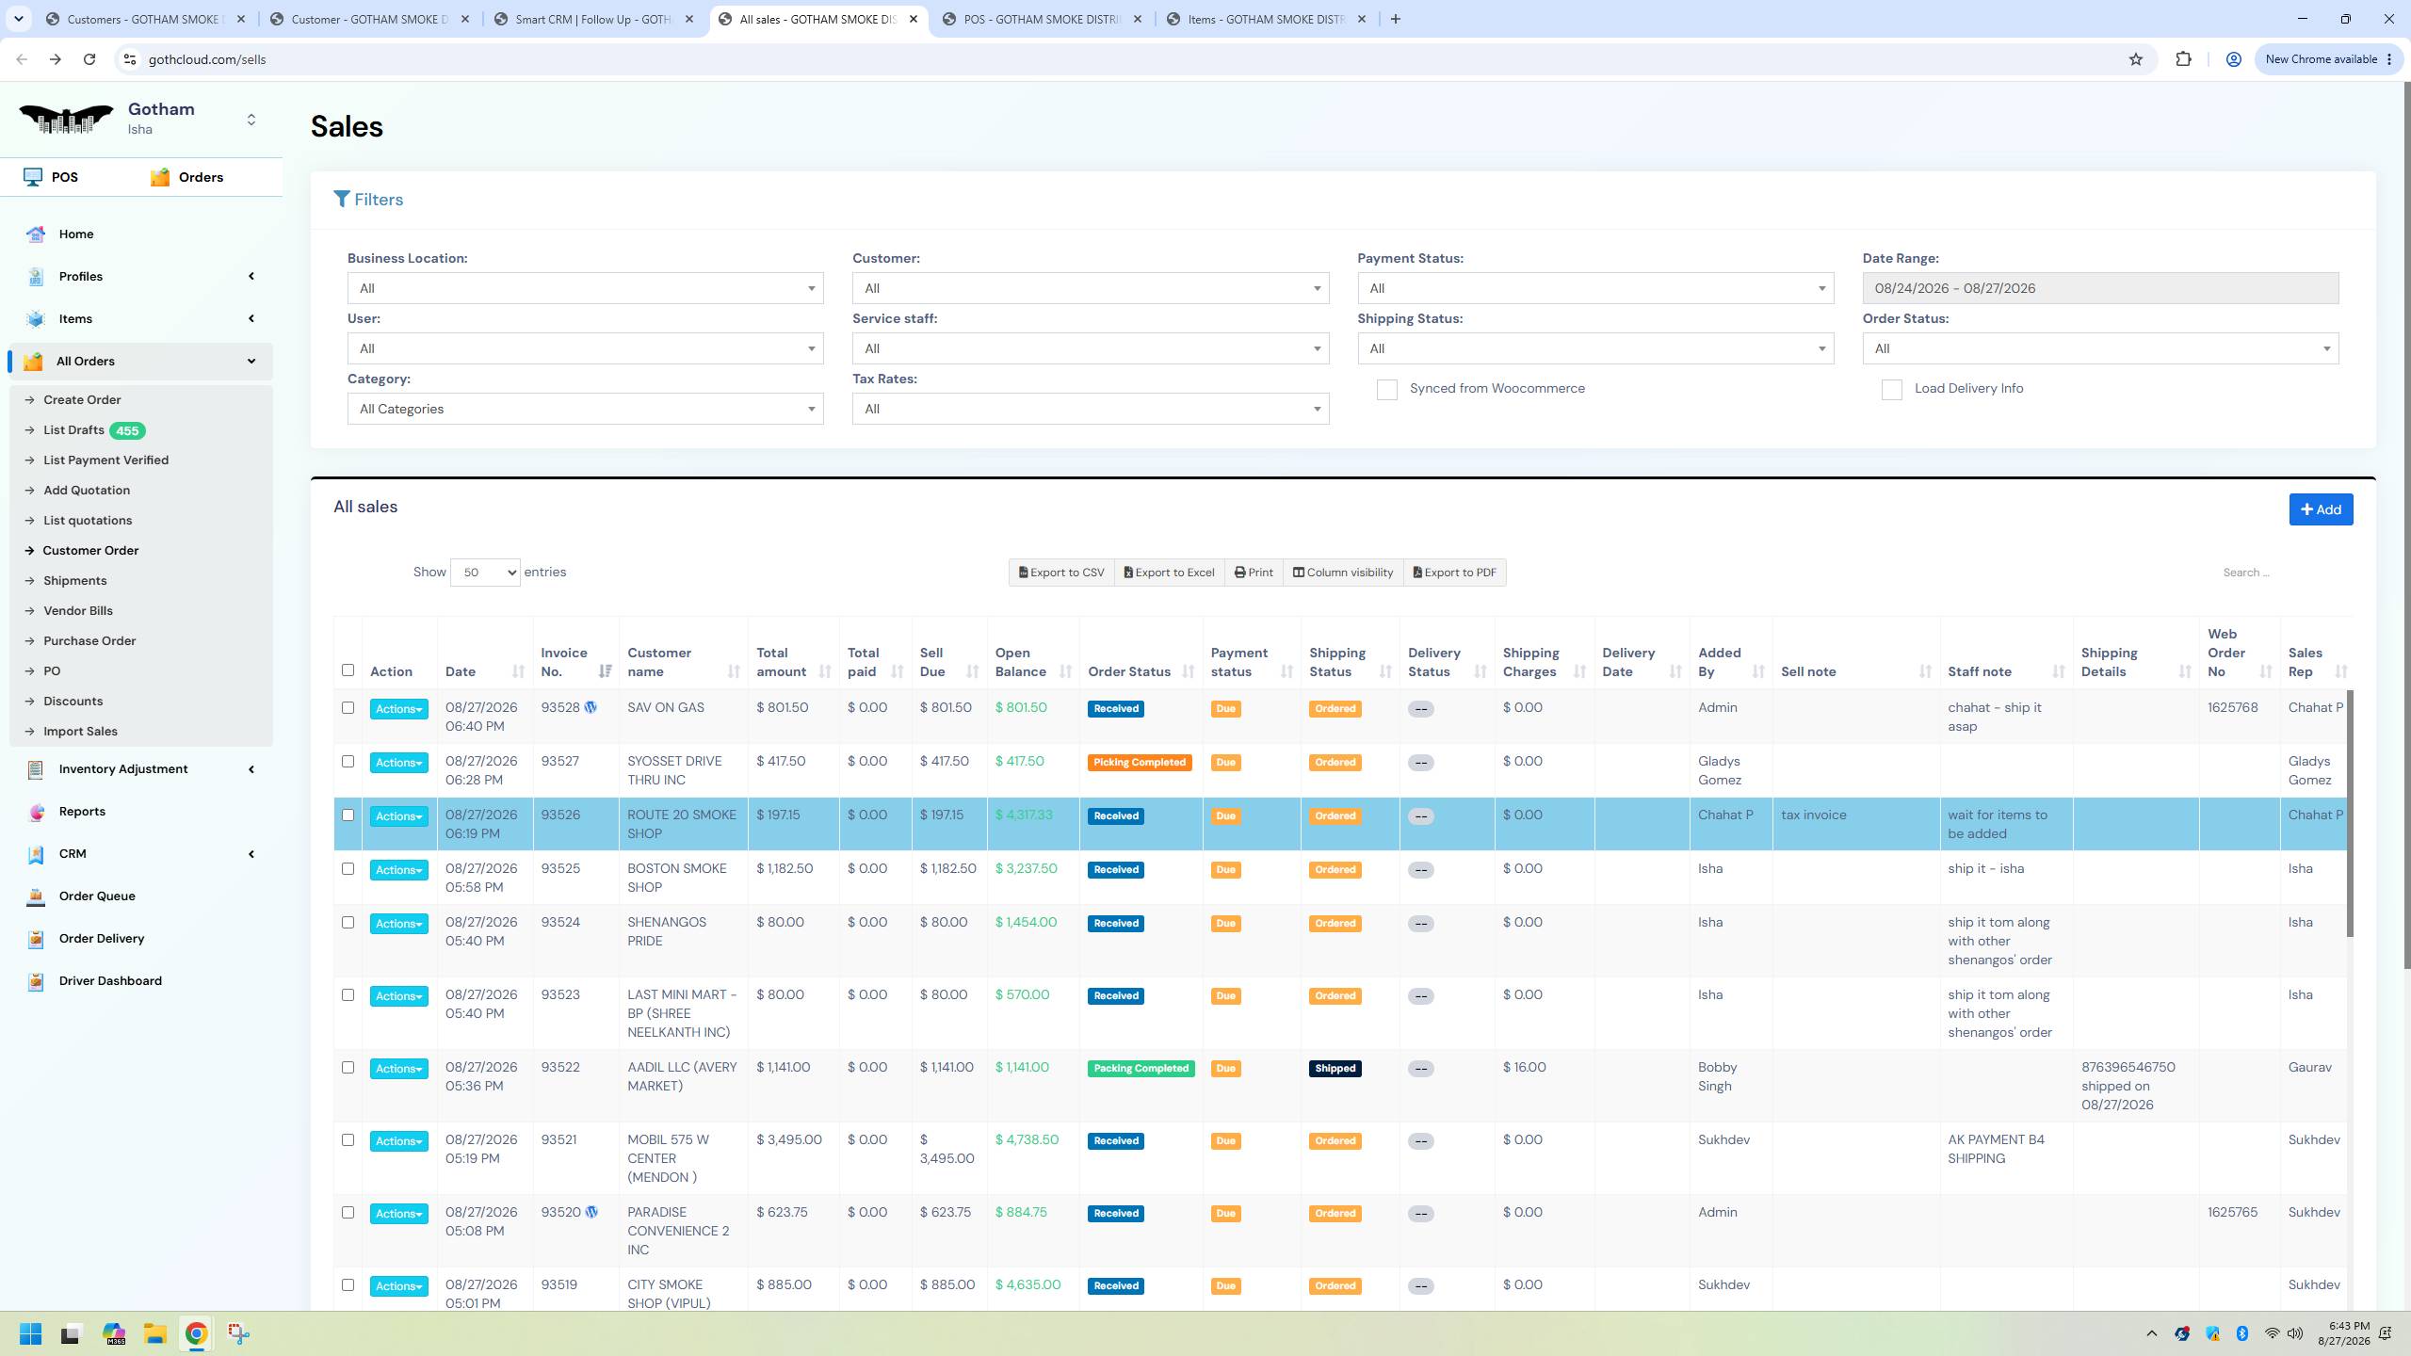Click the Date Range input field

click(2100, 288)
